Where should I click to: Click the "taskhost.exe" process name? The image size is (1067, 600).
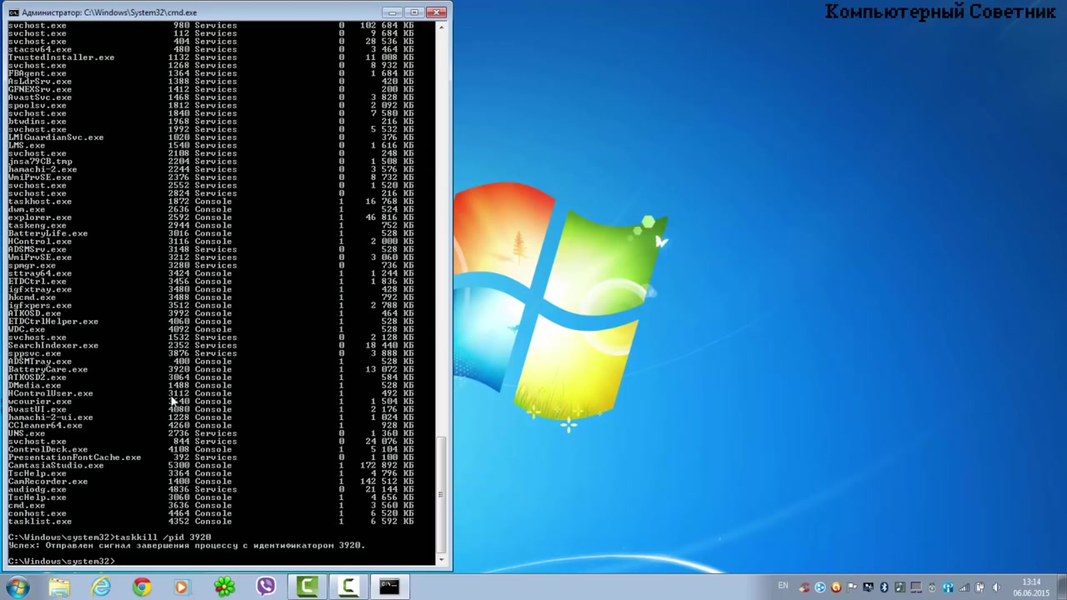click(39, 202)
